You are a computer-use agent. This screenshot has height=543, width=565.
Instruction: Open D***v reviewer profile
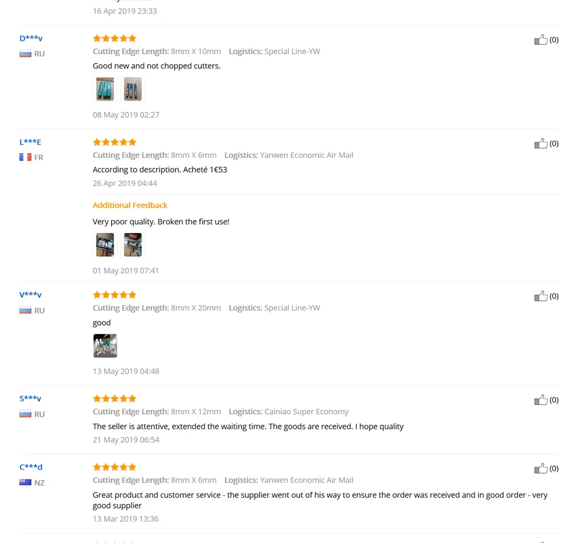coord(31,38)
